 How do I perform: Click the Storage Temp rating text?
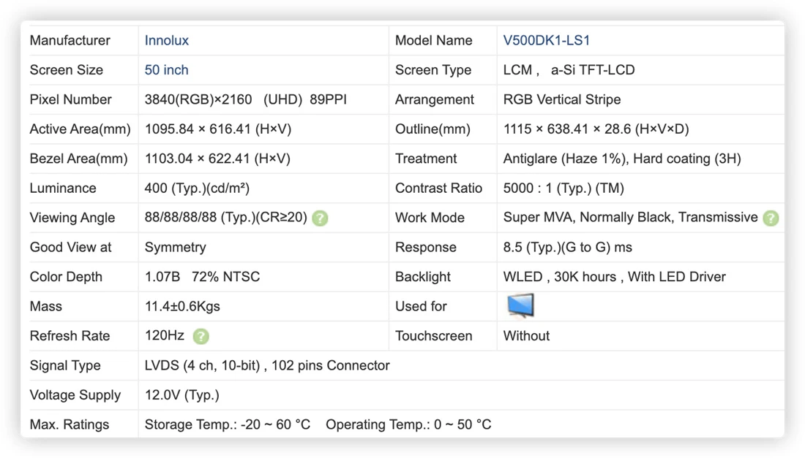click(228, 424)
